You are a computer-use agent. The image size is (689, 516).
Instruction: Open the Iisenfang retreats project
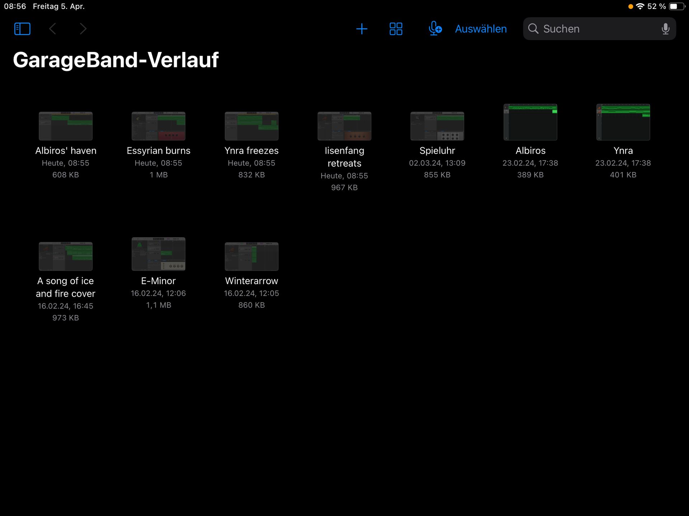pyautogui.click(x=344, y=126)
